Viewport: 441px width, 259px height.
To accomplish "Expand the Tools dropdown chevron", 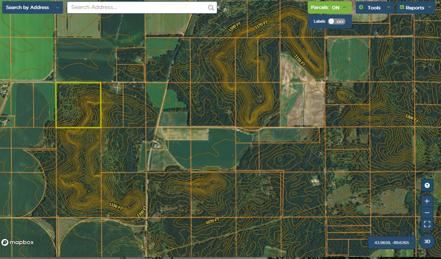I will (389, 7).
